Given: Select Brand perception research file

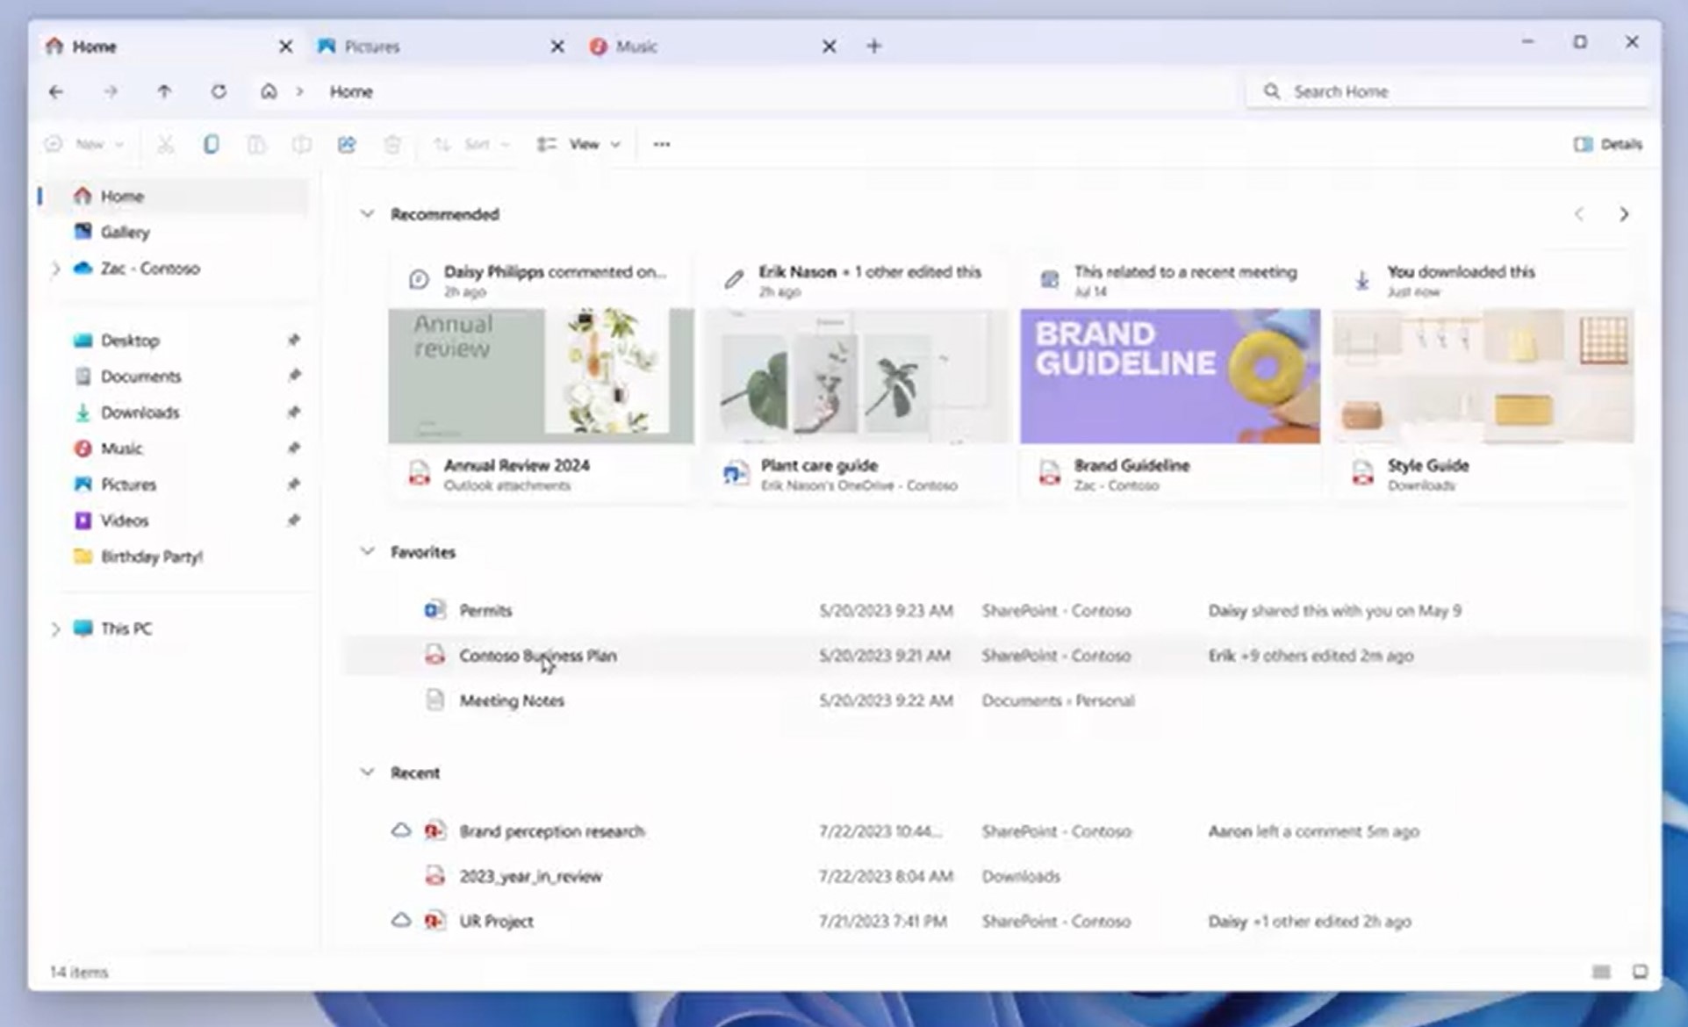Looking at the screenshot, I should pos(995,831).
